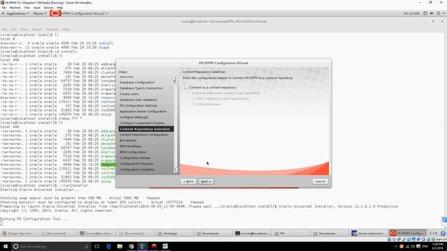The height and width of the screenshot is (251, 447).
Task: Click the wizard's Back button
Action: coord(188,181)
